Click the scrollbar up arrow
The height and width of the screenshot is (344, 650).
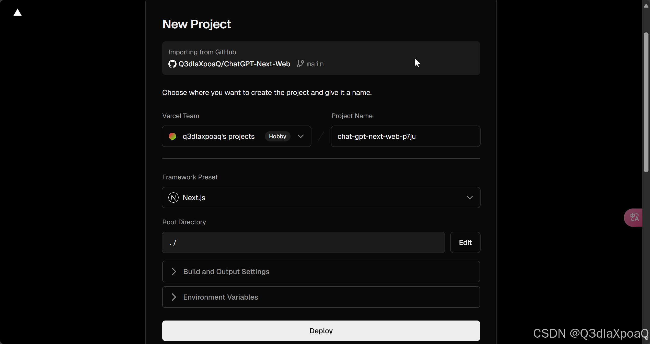coord(646,6)
